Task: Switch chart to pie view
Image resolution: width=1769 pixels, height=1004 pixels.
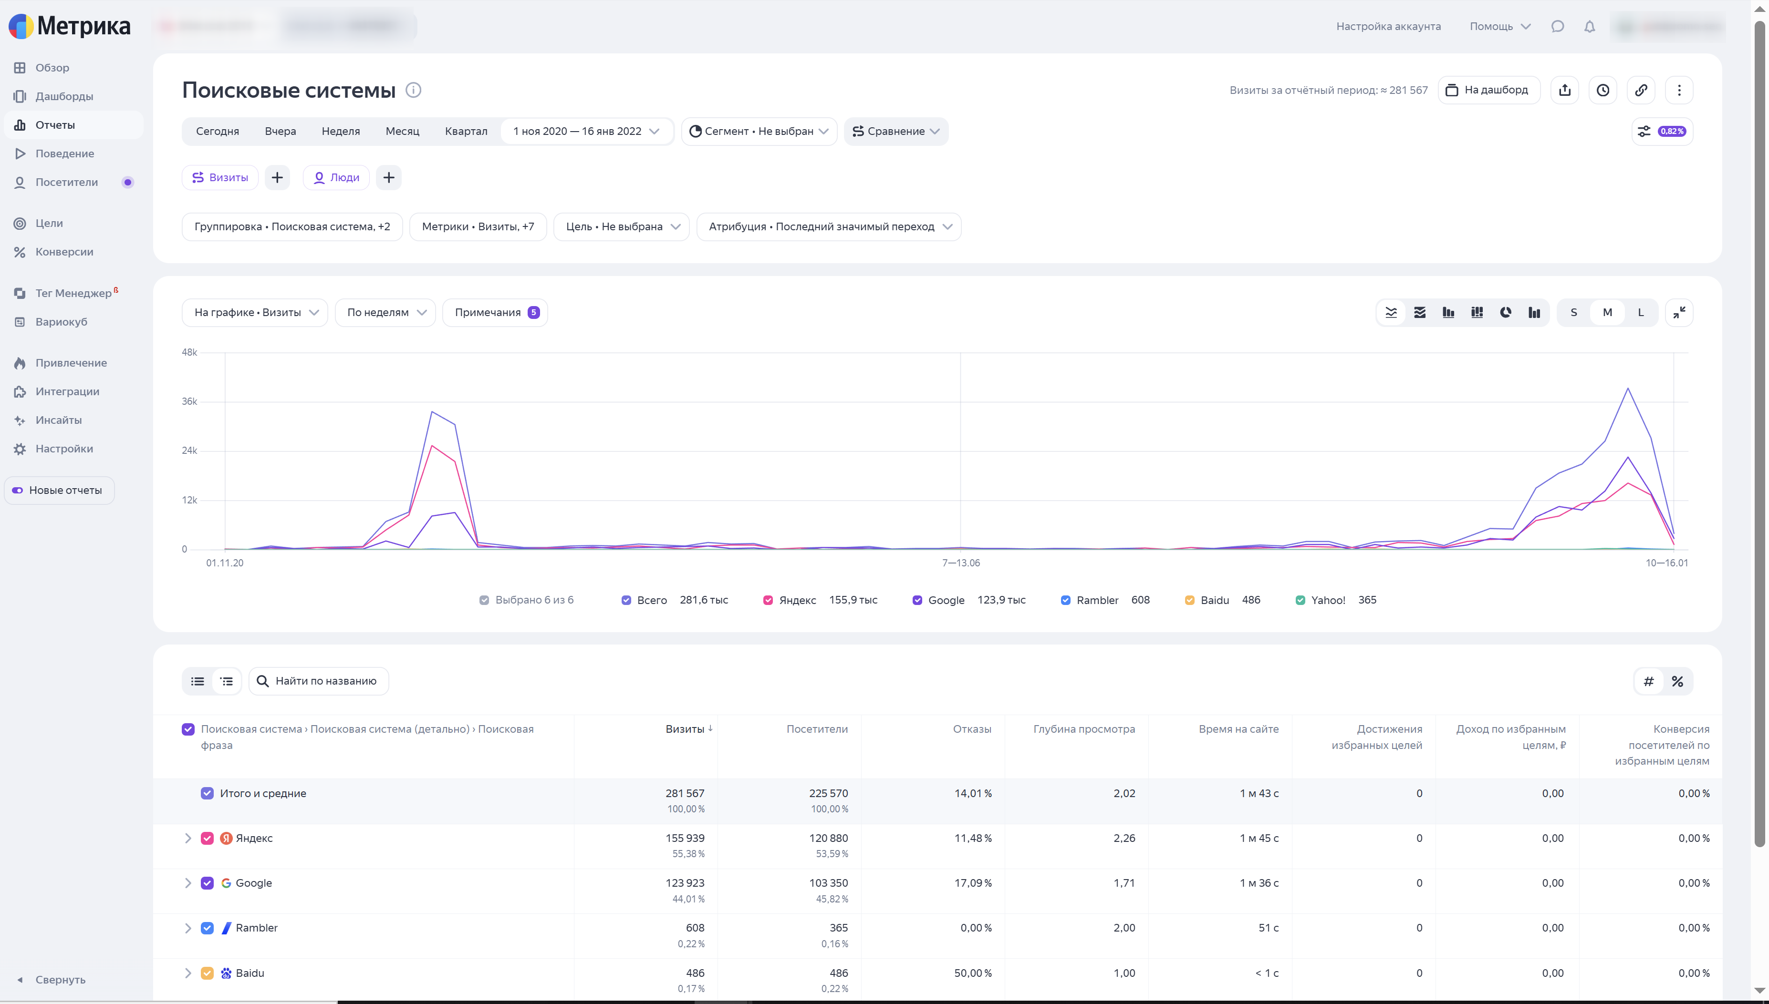Action: 1506,312
